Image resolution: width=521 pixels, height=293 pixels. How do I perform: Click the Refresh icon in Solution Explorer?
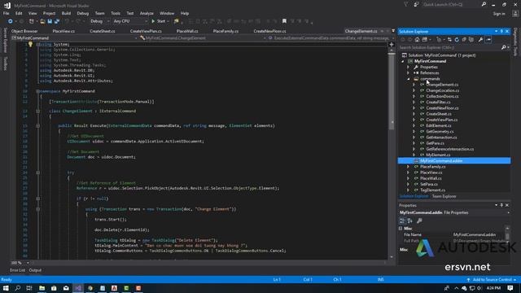coord(457,40)
